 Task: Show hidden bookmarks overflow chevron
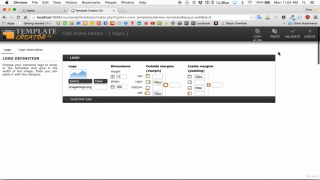(284, 23)
